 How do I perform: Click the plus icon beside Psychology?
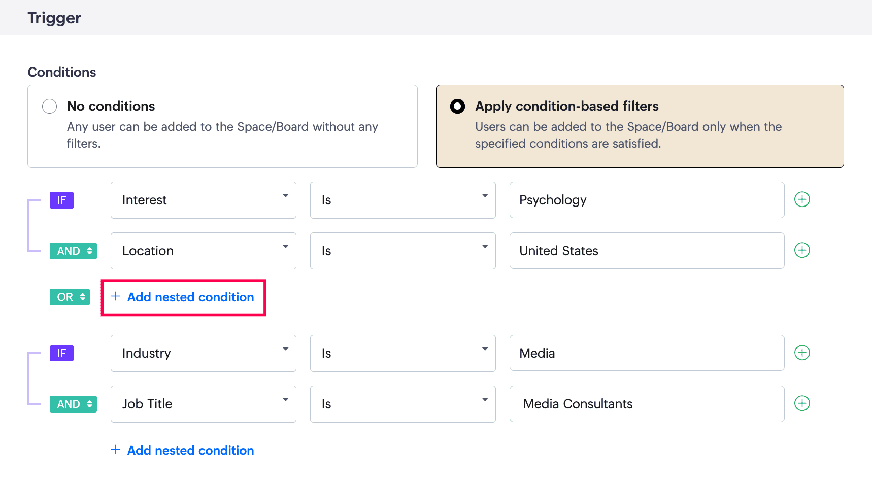(802, 199)
